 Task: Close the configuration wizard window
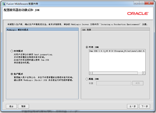click(149, 3)
